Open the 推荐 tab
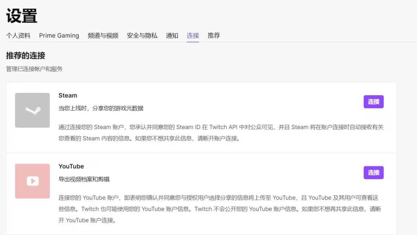417x235 pixels. pyautogui.click(x=214, y=35)
